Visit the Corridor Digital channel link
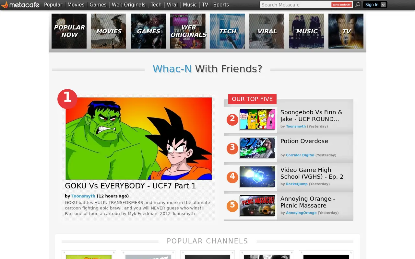Image resolution: width=415 pixels, height=259 pixels. point(300,155)
